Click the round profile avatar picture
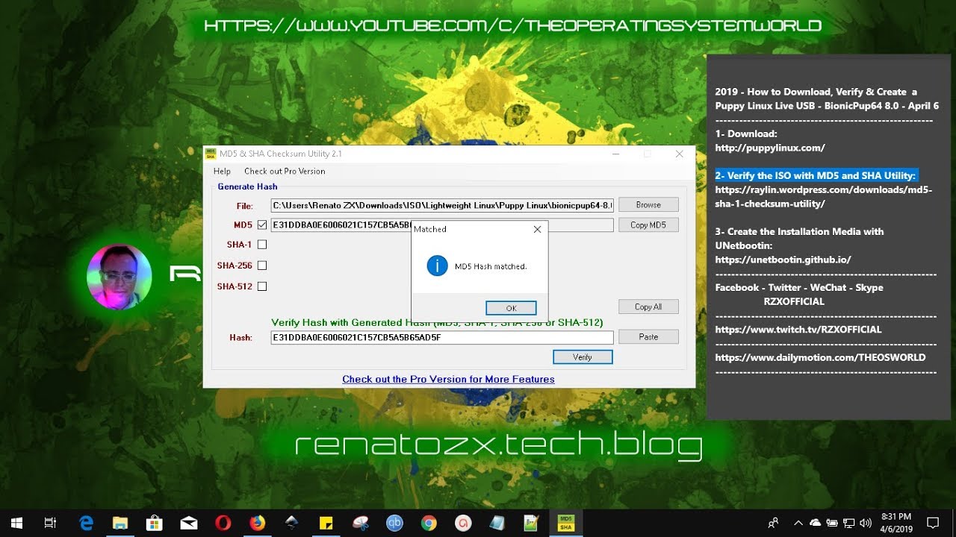 click(119, 277)
